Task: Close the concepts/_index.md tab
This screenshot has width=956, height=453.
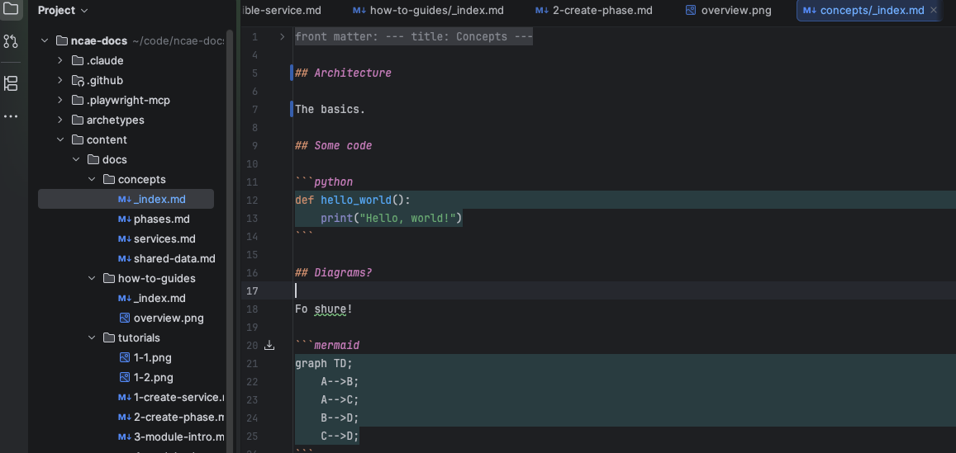Action: (x=934, y=11)
